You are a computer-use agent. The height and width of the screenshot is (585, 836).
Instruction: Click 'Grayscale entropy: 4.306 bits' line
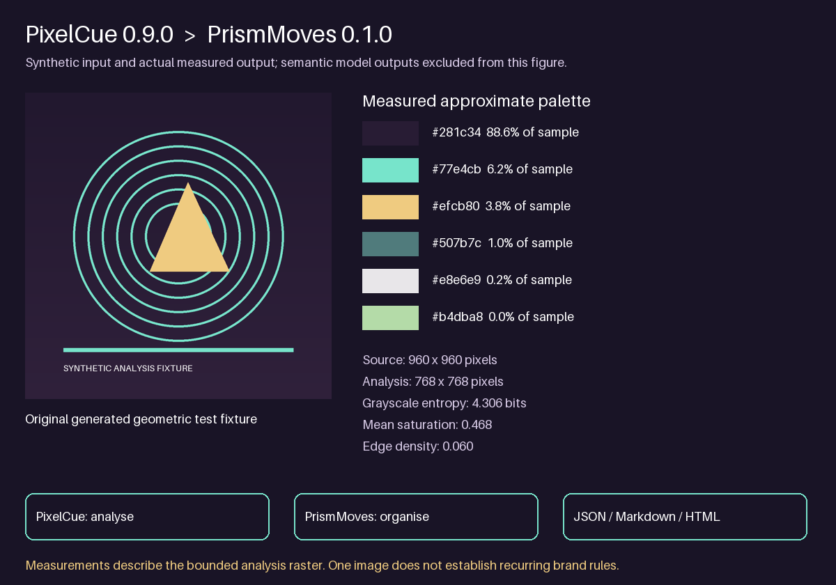(x=444, y=403)
